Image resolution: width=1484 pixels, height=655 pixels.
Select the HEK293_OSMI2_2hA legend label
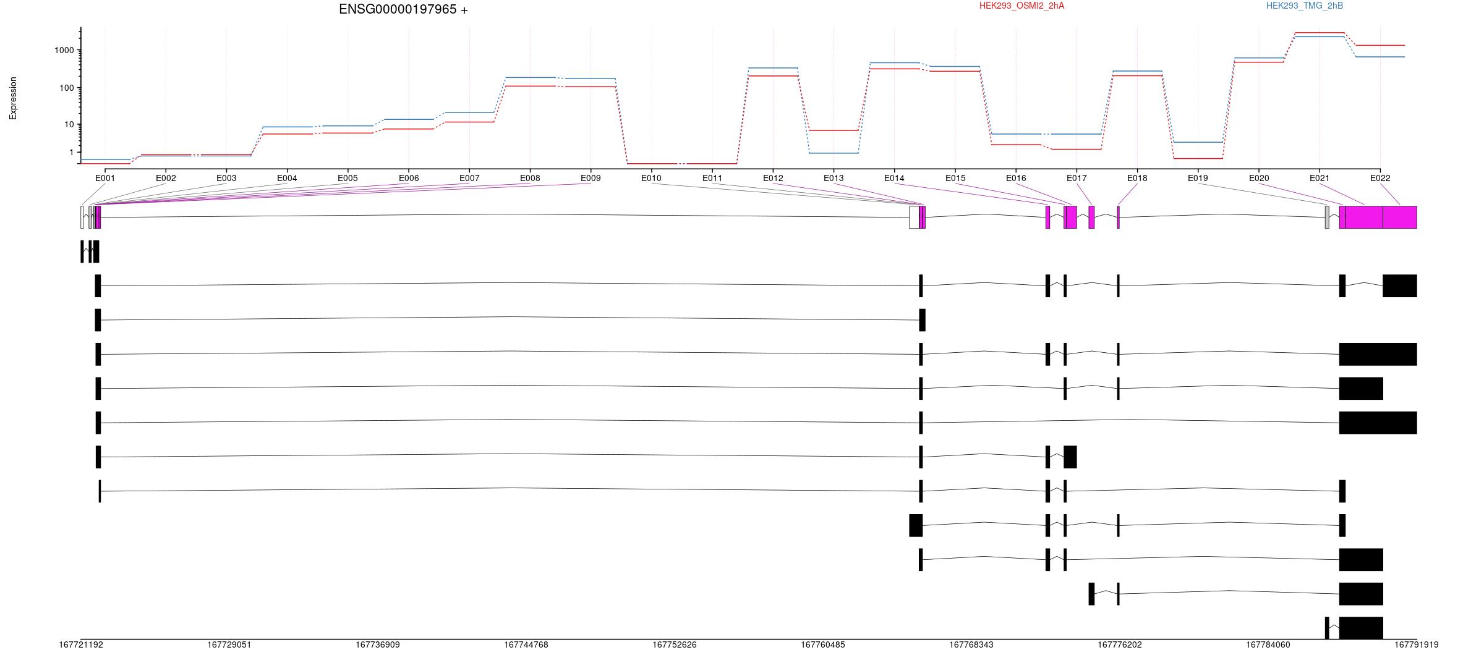pyautogui.click(x=1021, y=6)
